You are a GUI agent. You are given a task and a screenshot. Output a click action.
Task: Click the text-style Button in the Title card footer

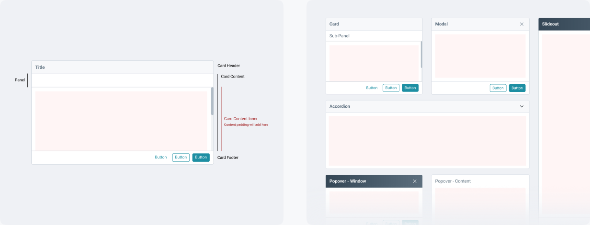tap(161, 157)
